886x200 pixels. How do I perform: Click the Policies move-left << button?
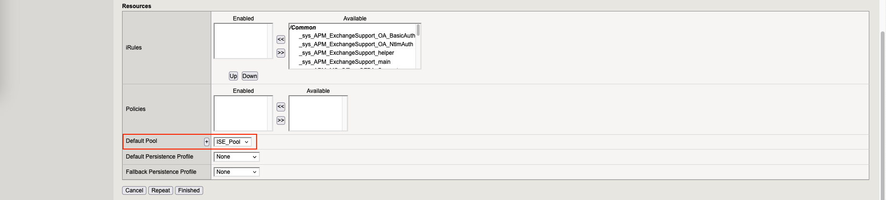[x=281, y=107]
